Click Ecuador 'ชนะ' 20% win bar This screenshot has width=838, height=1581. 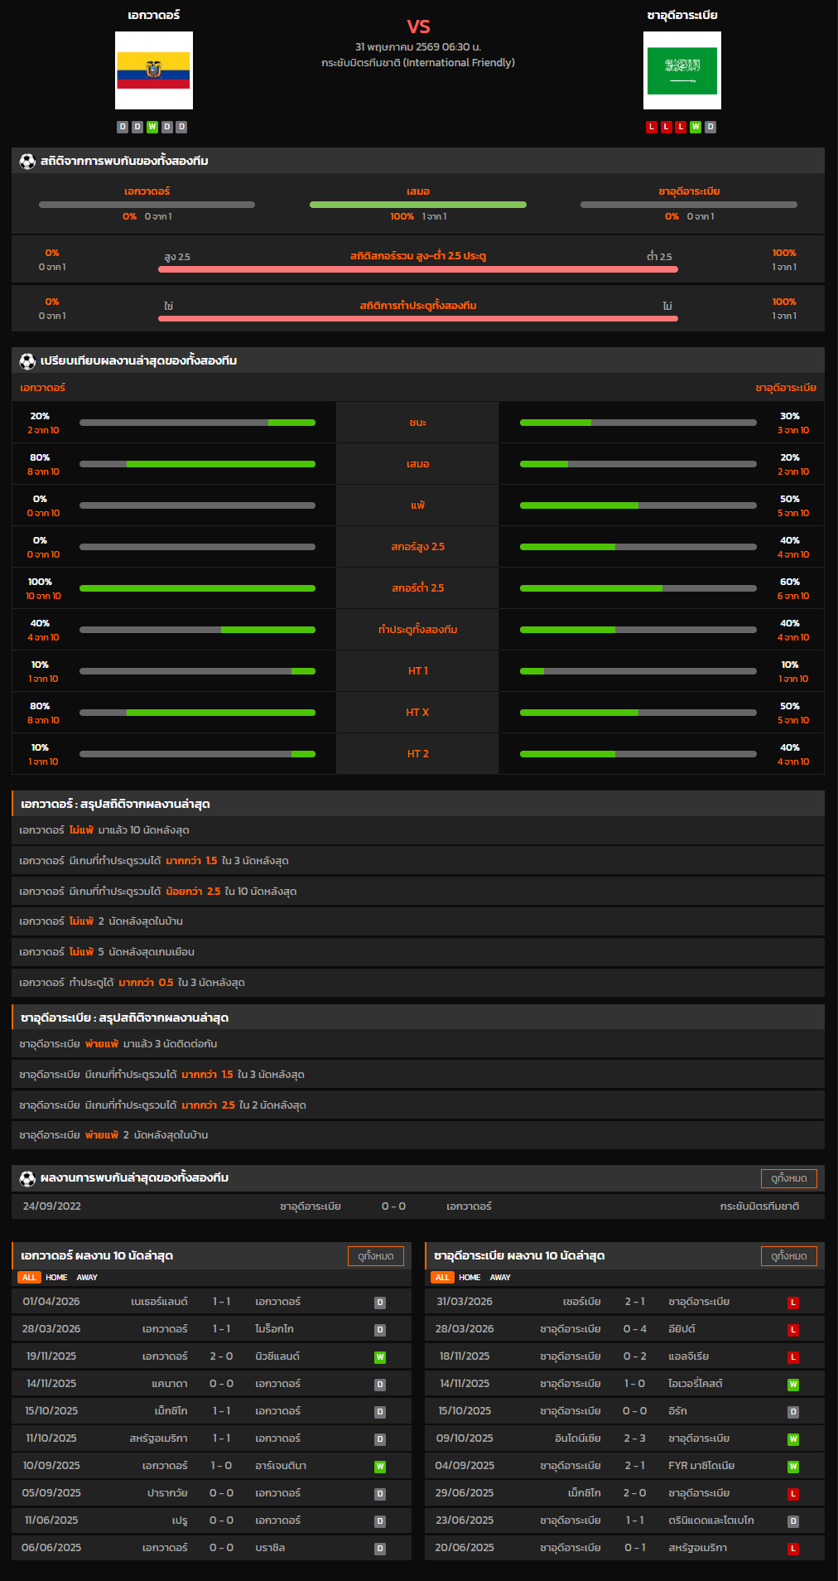pyautogui.click(x=197, y=423)
